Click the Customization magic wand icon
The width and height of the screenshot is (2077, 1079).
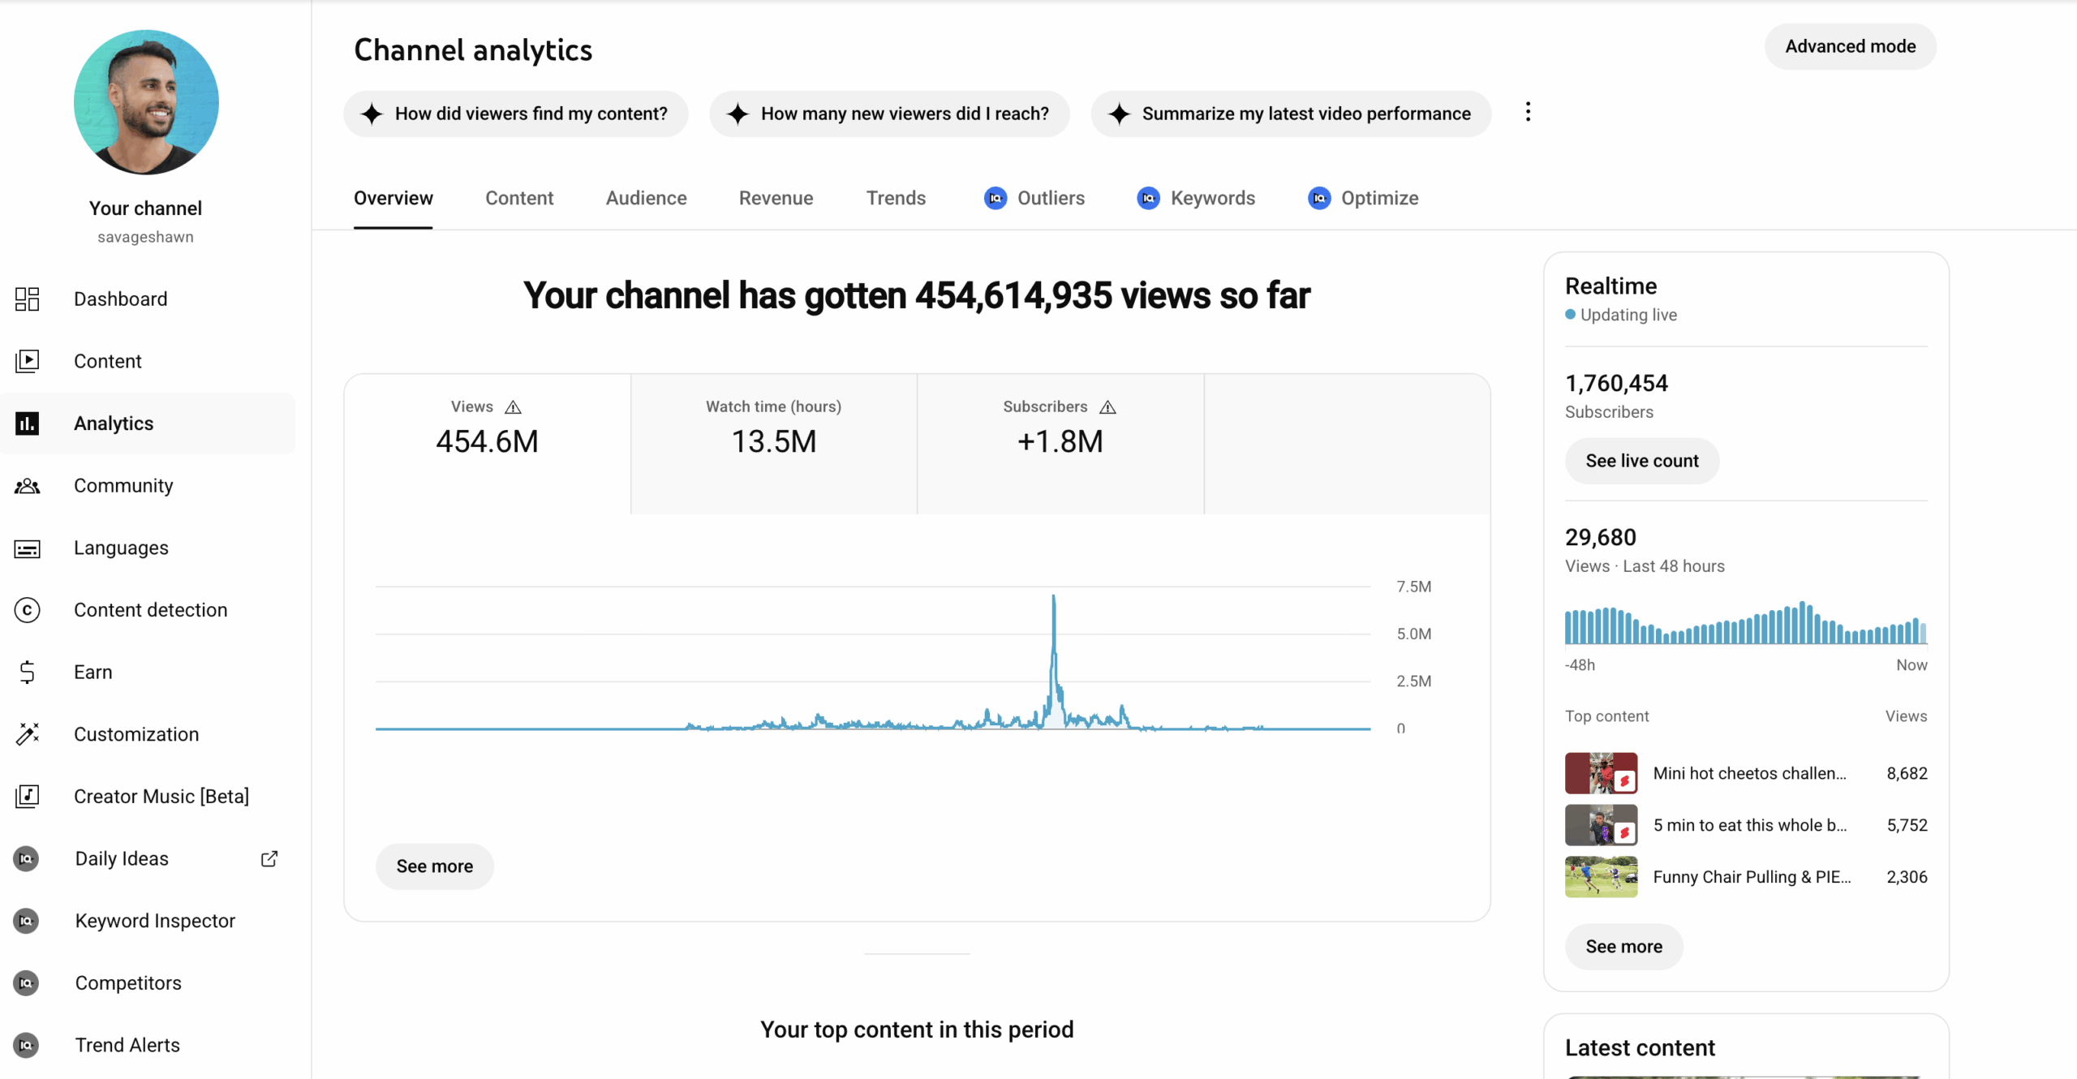[x=27, y=734]
